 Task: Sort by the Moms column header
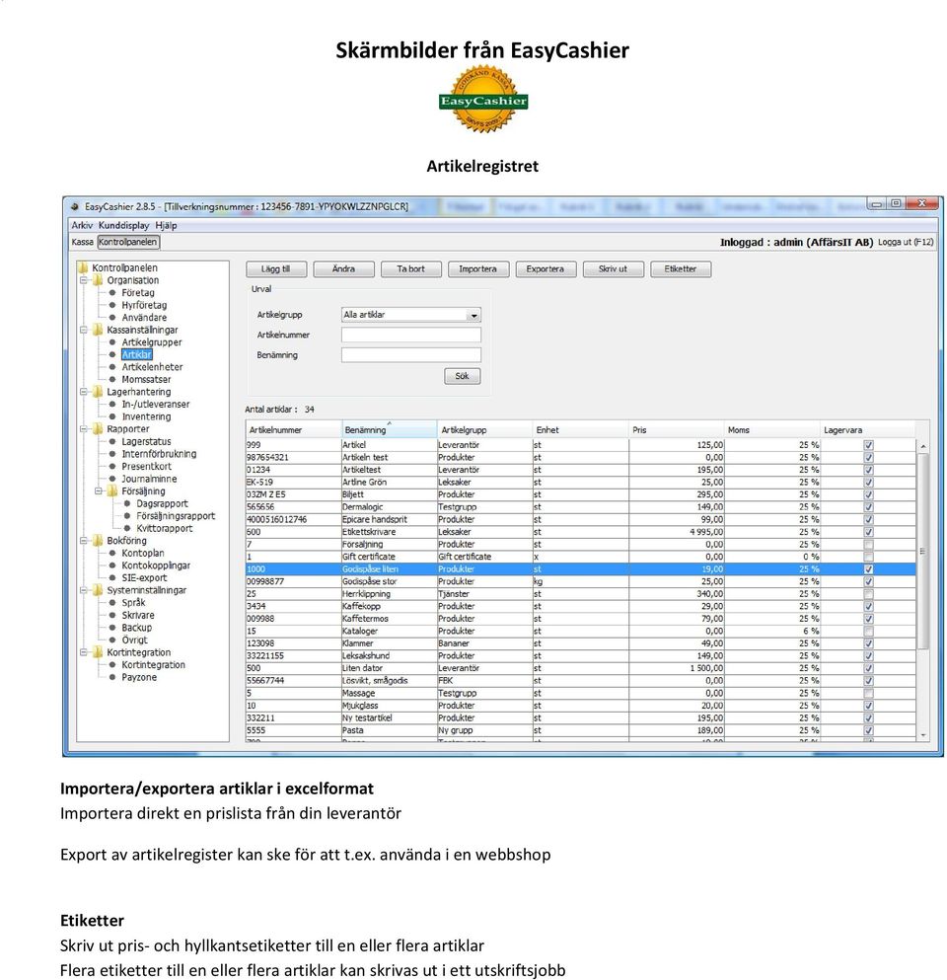point(772,430)
